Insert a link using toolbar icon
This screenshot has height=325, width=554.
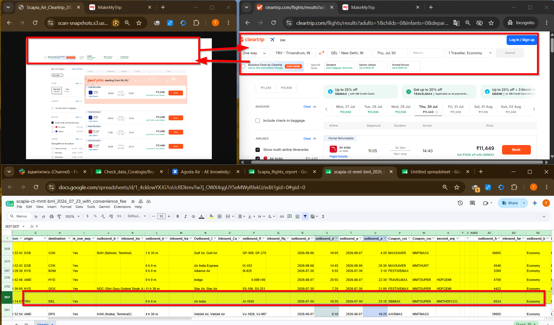point(282,216)
